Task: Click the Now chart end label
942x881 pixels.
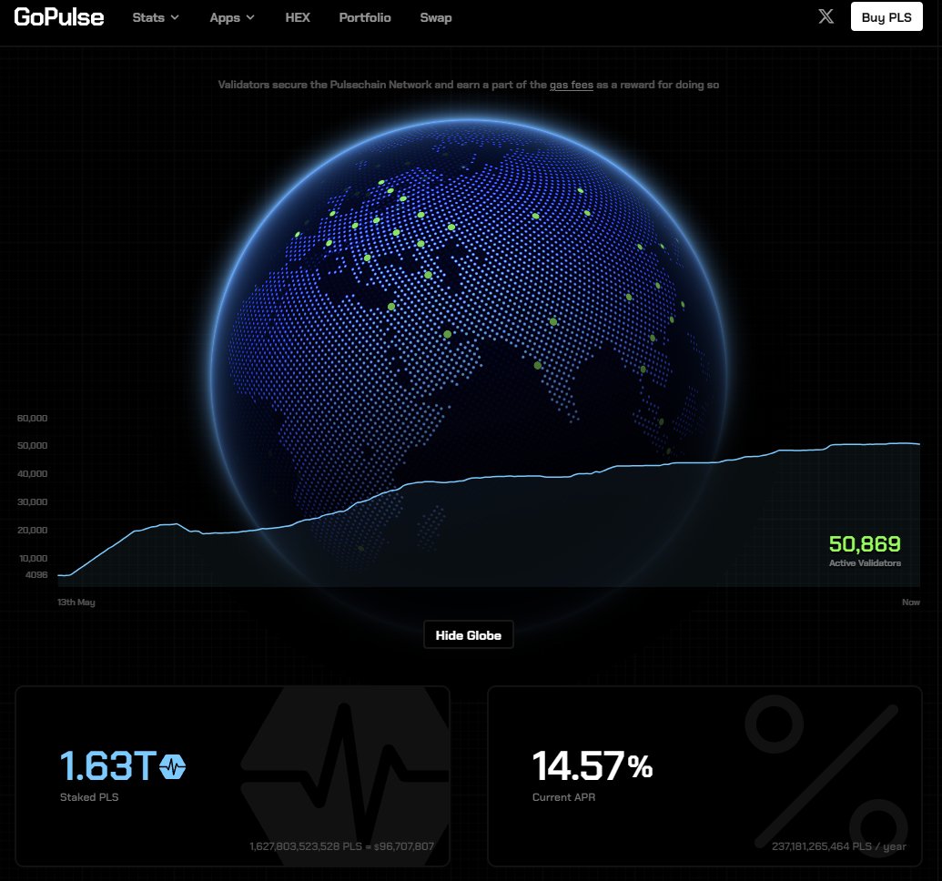Action: click(911, 603)
